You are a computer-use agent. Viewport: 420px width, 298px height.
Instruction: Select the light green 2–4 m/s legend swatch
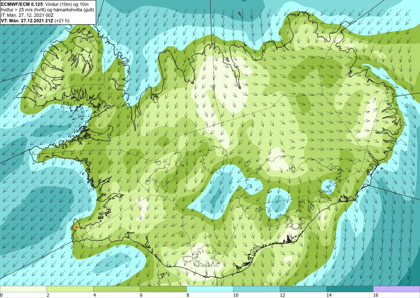[x=70, y=289]
